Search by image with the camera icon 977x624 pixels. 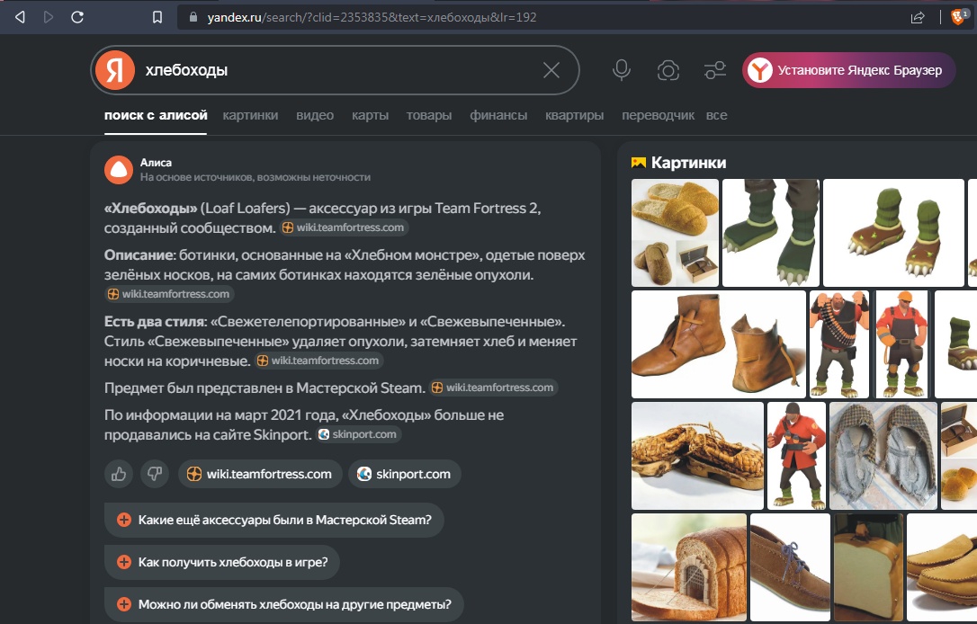pos(668,70)
